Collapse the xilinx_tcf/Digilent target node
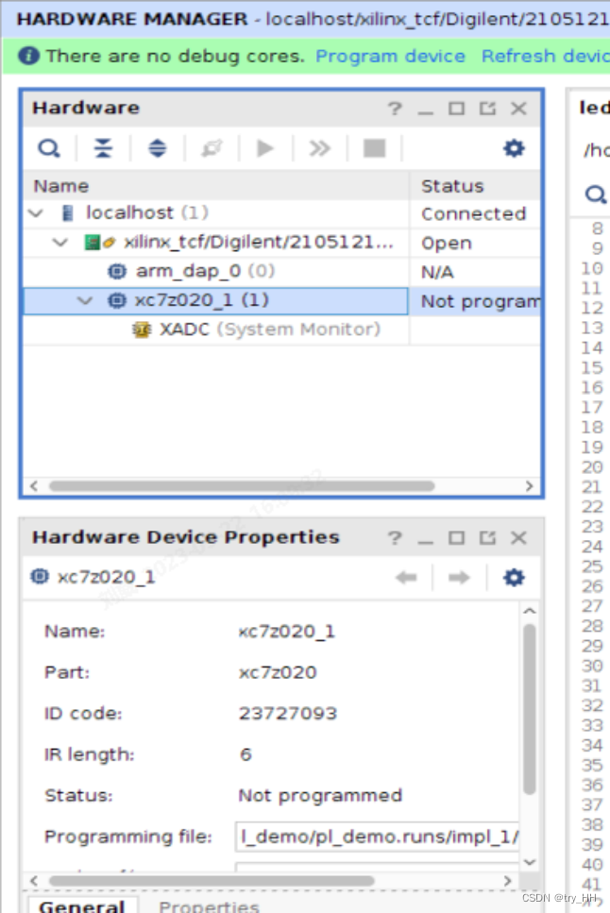This screenshot has height=913, width=610. point(60,243)
